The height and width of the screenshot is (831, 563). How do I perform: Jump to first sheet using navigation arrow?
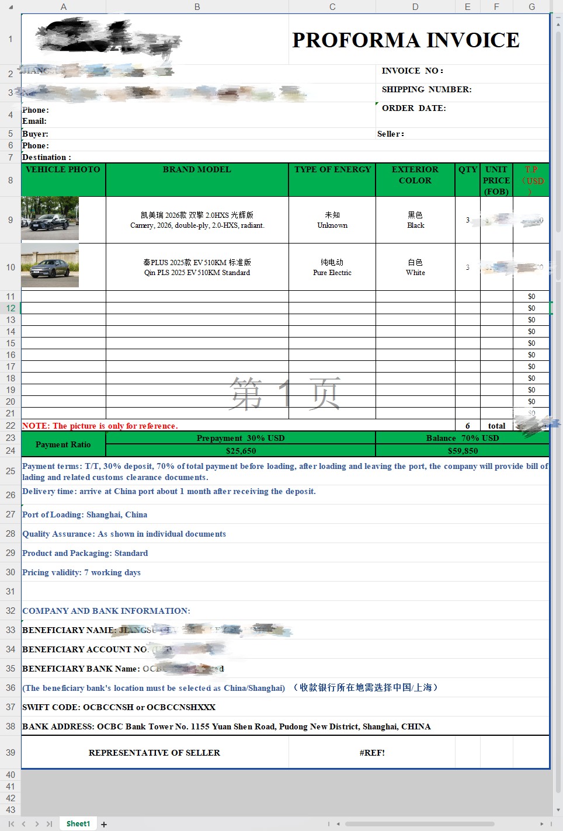pyautogui.click(x=11, y=824)
